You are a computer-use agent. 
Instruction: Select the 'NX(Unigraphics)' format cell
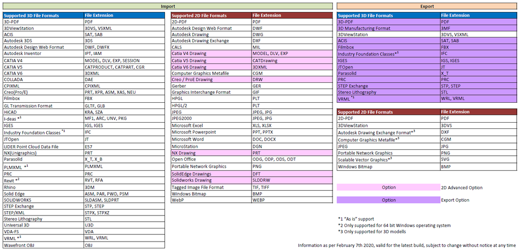[43, 153]
